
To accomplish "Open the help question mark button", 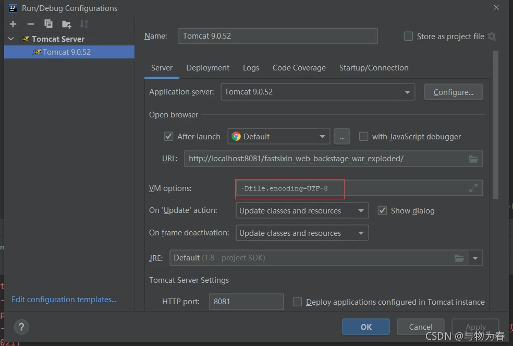I will [21, 327].
